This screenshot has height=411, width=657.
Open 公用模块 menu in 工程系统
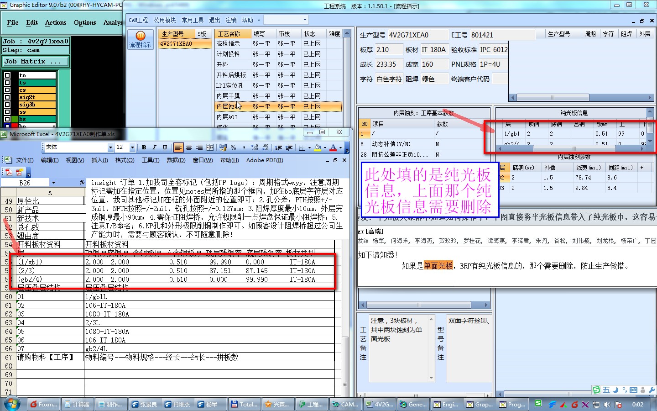165,20
